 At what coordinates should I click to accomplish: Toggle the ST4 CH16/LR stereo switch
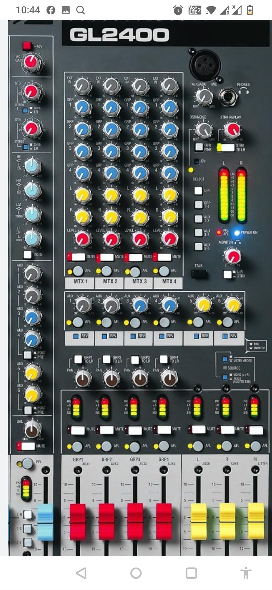(x=25, y=147)
